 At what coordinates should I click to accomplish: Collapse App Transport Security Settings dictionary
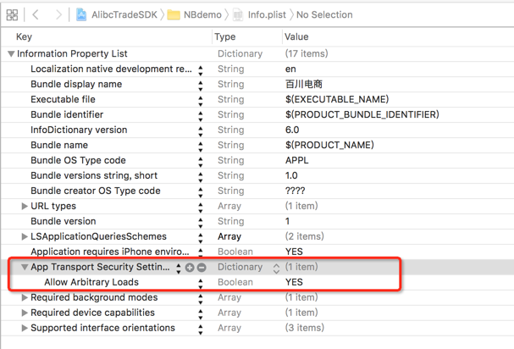pyautogui.click(x=25, y=268)
